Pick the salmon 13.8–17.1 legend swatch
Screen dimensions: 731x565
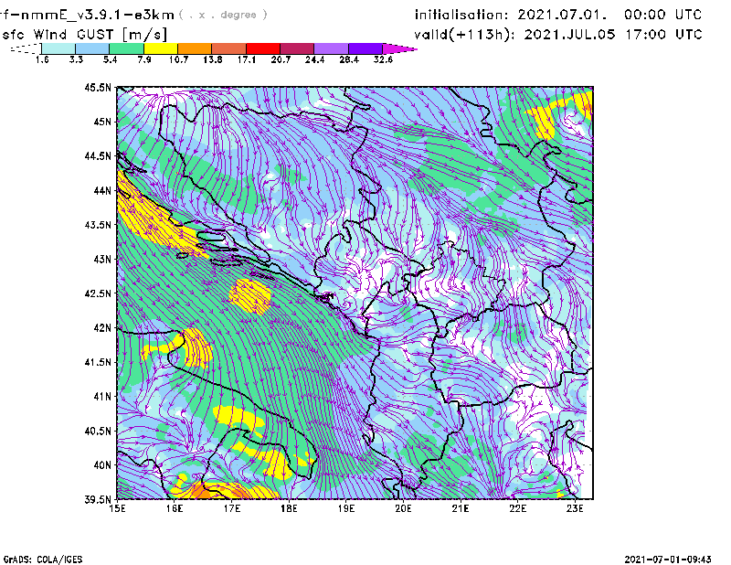point(229,48)
